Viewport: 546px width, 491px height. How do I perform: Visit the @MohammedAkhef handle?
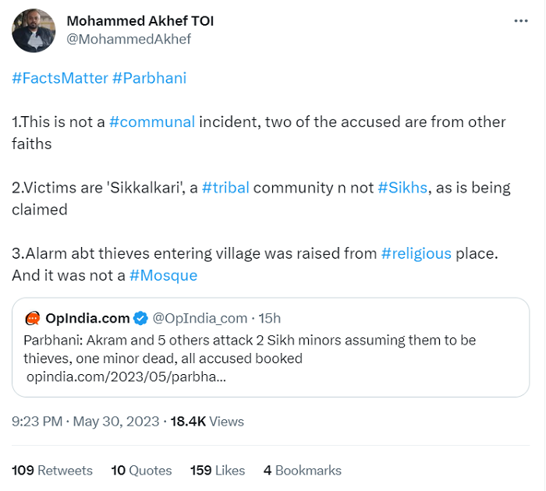click(x=129, y=39)
